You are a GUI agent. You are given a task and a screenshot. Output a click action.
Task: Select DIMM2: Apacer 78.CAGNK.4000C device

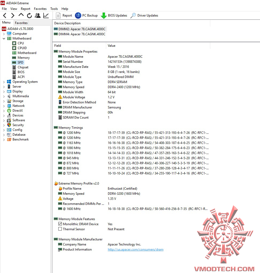80,29
